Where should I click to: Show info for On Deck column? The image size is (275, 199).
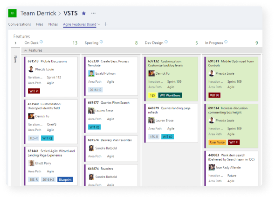point(41,42)
